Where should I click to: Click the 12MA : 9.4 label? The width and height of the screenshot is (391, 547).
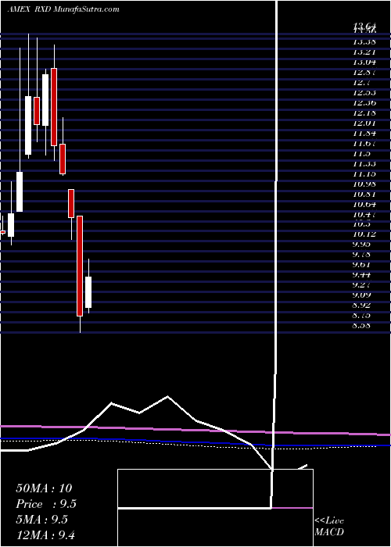click(x=45, y=534)
